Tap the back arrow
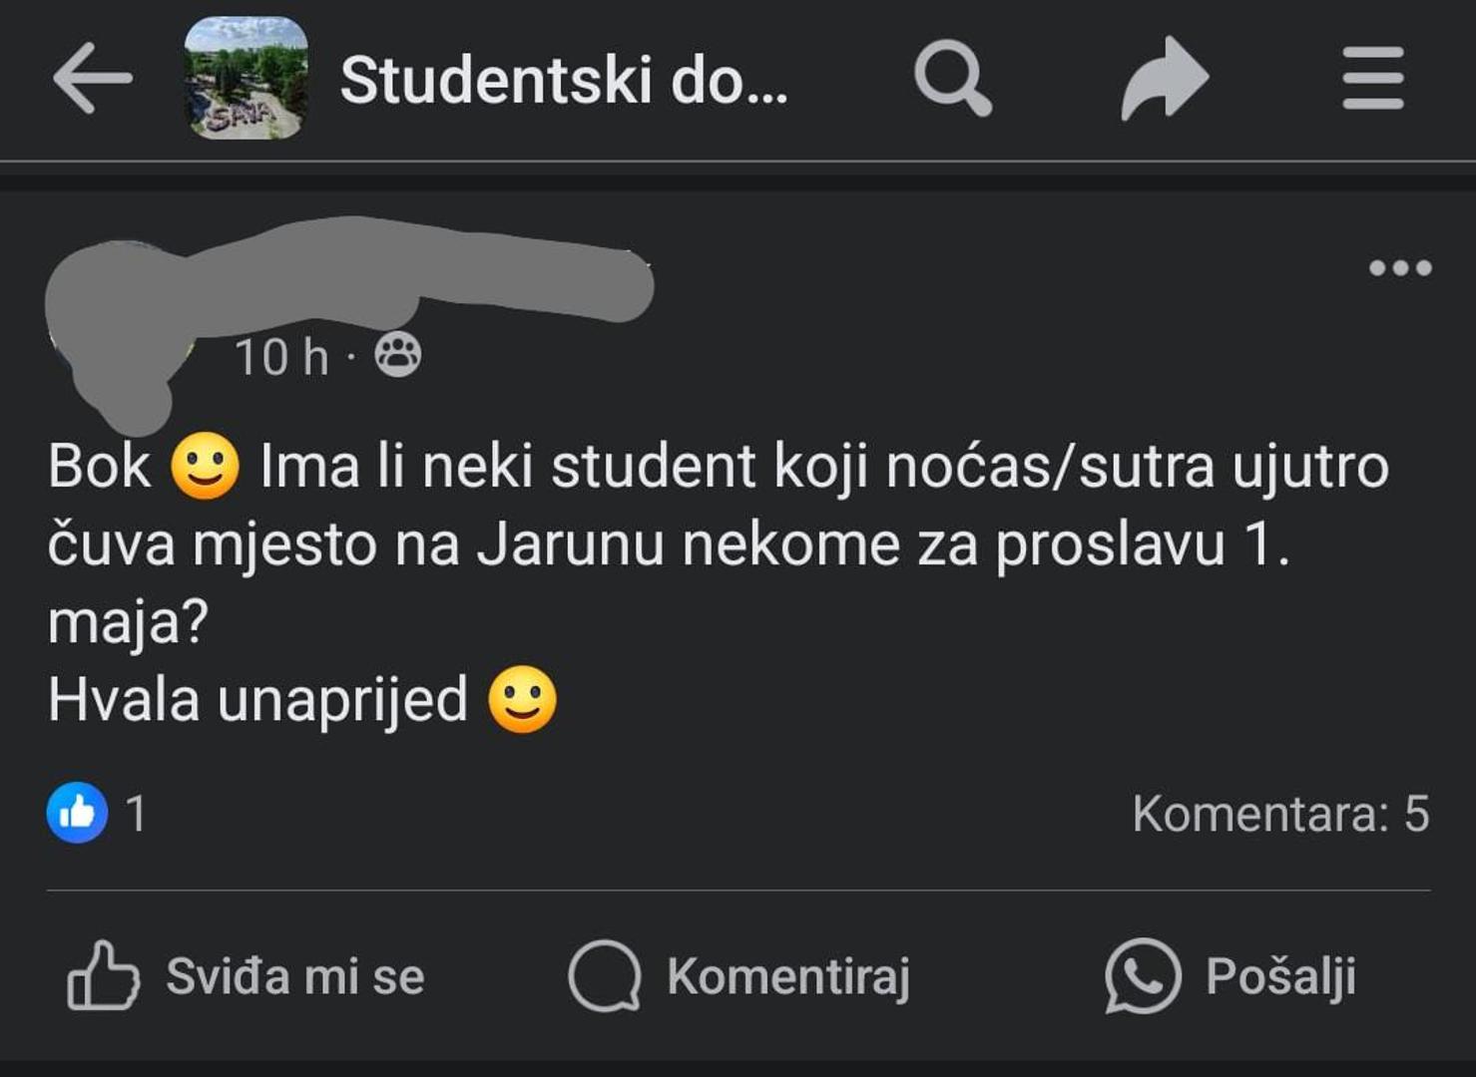 pos(92,79)
